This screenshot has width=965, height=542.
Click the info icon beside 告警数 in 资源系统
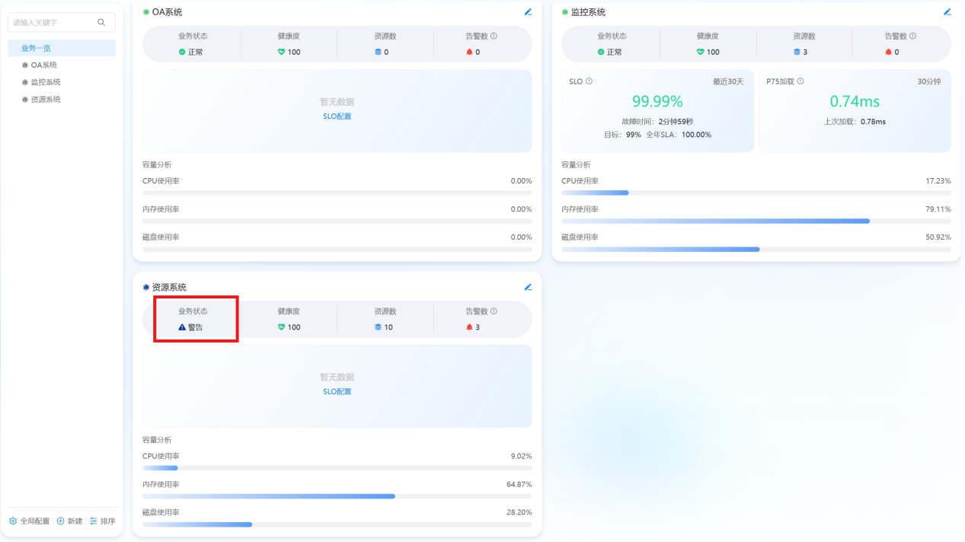tap(494, 311)
